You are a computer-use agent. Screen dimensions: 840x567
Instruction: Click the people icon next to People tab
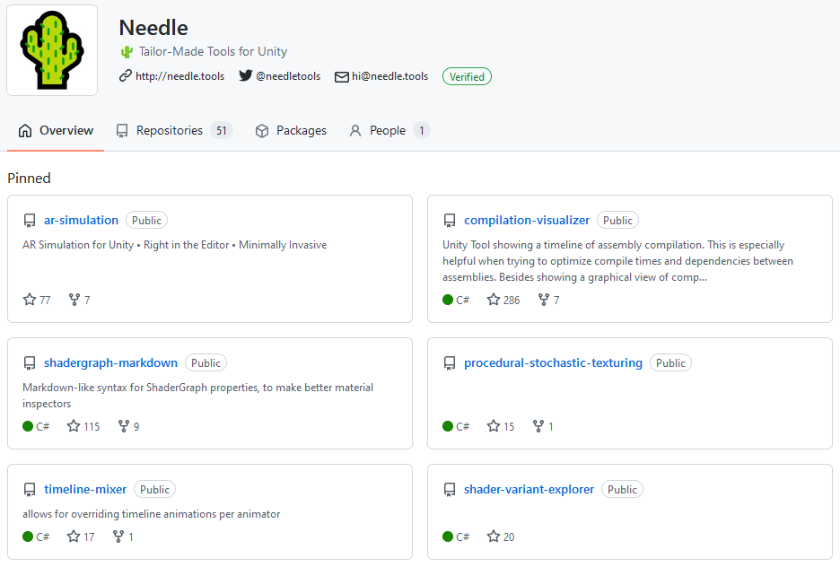click(355, 130)
